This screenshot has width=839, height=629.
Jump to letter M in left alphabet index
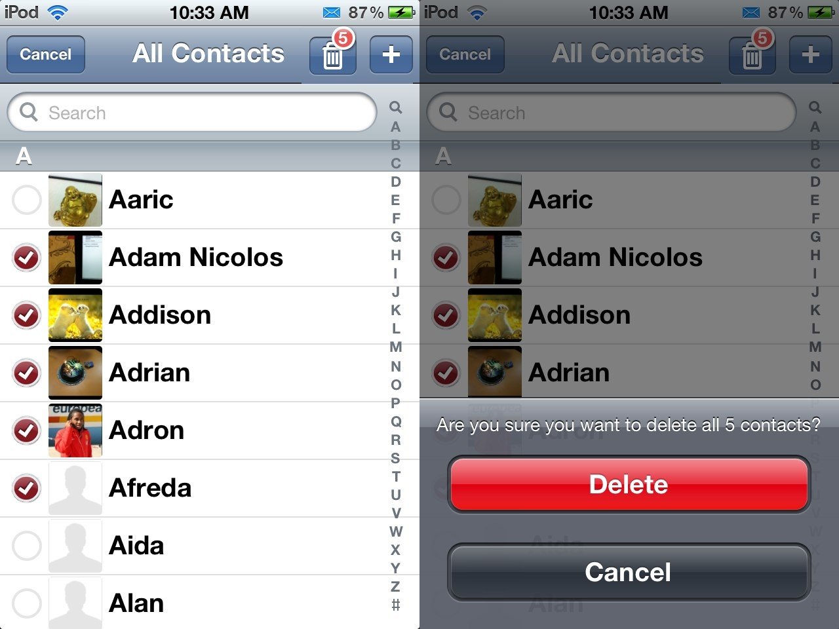(x=395, y=347)
